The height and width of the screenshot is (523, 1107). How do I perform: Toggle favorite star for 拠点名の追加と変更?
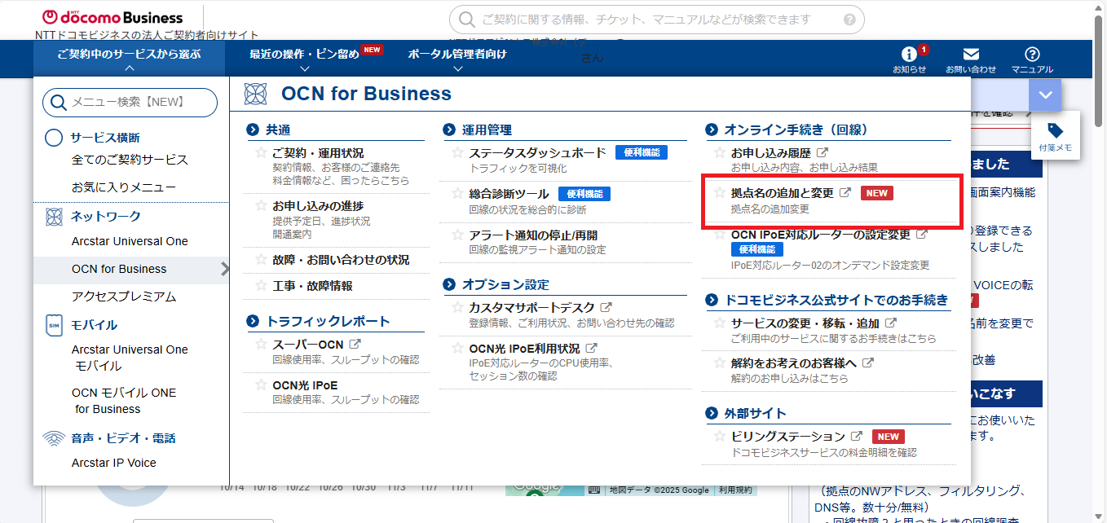(719, 193)
